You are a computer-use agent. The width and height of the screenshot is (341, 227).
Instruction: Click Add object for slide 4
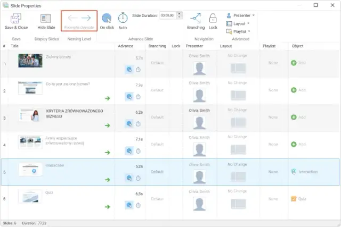[x=294, y=144]
